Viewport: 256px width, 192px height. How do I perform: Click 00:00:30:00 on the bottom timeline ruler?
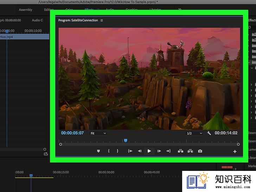pyautogui.click(x=106, y=172)
